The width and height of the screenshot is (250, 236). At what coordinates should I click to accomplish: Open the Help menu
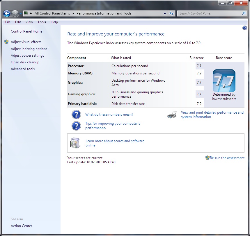point(54,22)
